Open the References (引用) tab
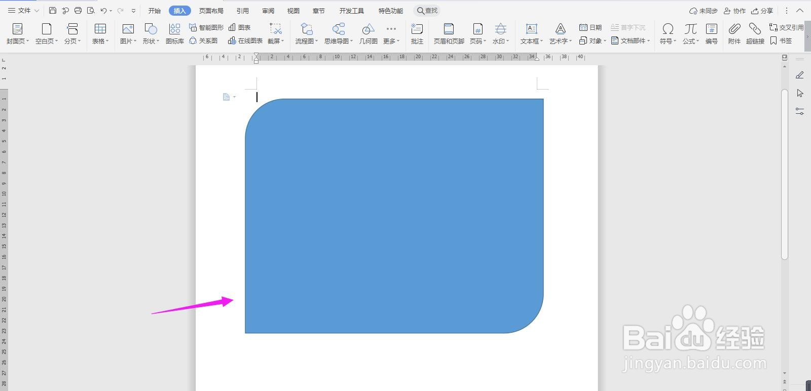The width and height of the screenshot is (811, 391). click(243, 11)
